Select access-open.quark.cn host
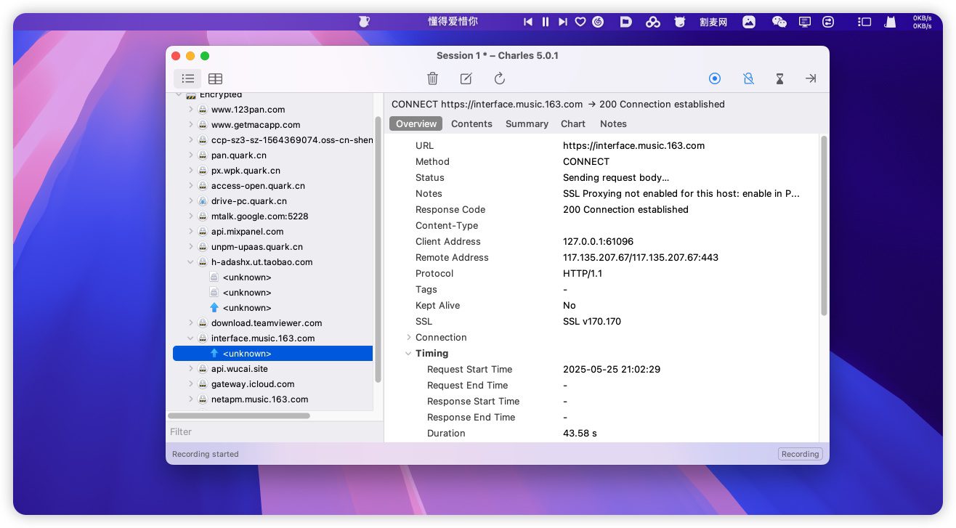 click(x=258, y=186)
